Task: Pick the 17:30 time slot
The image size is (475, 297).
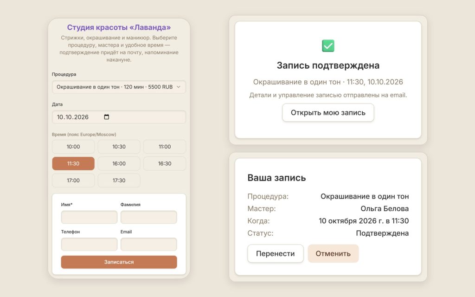Action: coord(119,181)
